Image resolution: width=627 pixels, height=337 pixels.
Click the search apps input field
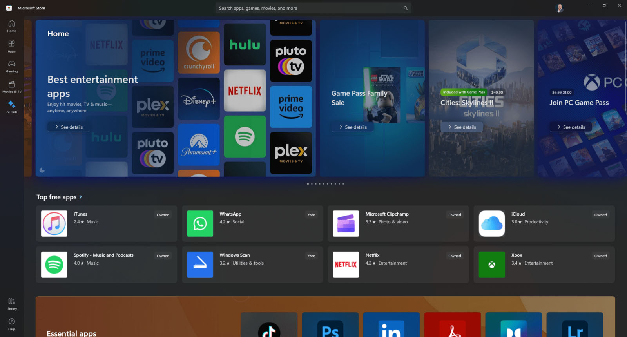click(x=310, y=8)
